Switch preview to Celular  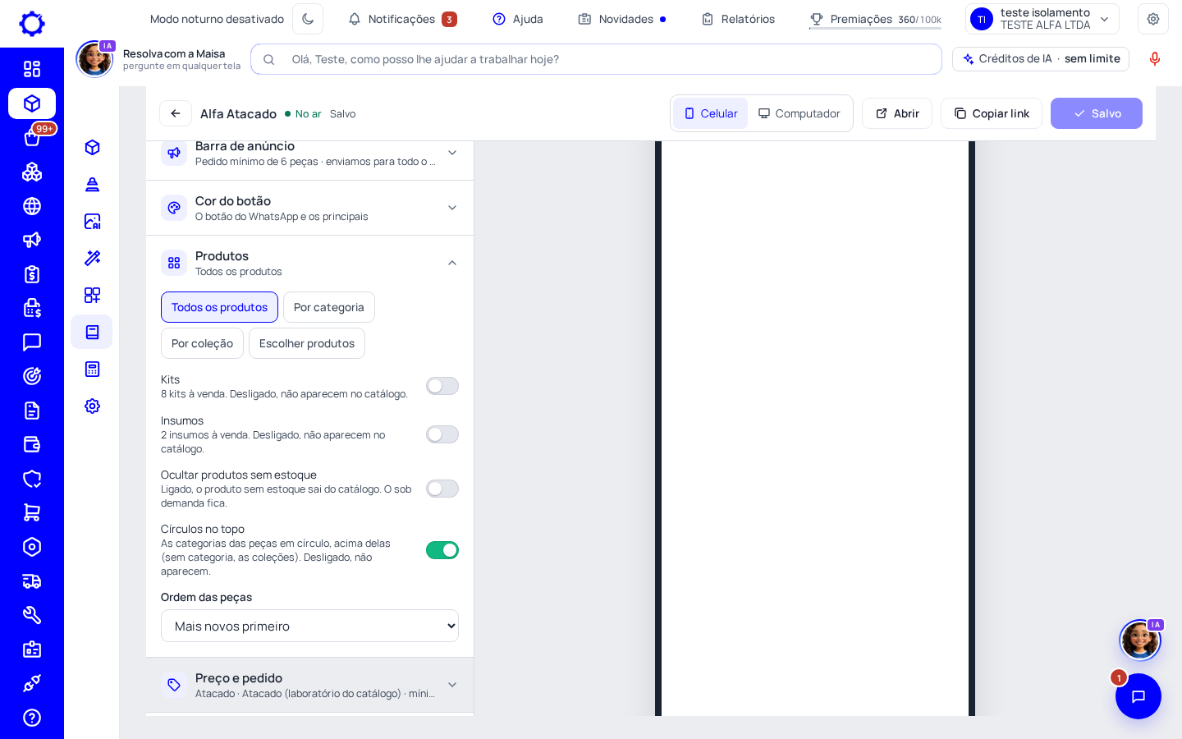(711, 113)
